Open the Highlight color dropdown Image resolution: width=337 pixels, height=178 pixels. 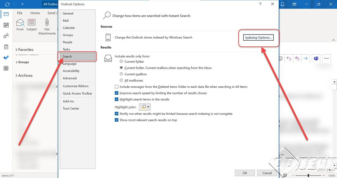pyautogui.click(x=145, y=107)
